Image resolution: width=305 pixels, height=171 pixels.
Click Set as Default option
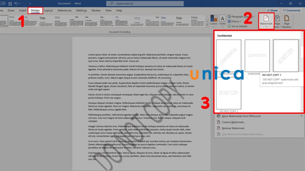pyautogui.click(x=245, y=26)
